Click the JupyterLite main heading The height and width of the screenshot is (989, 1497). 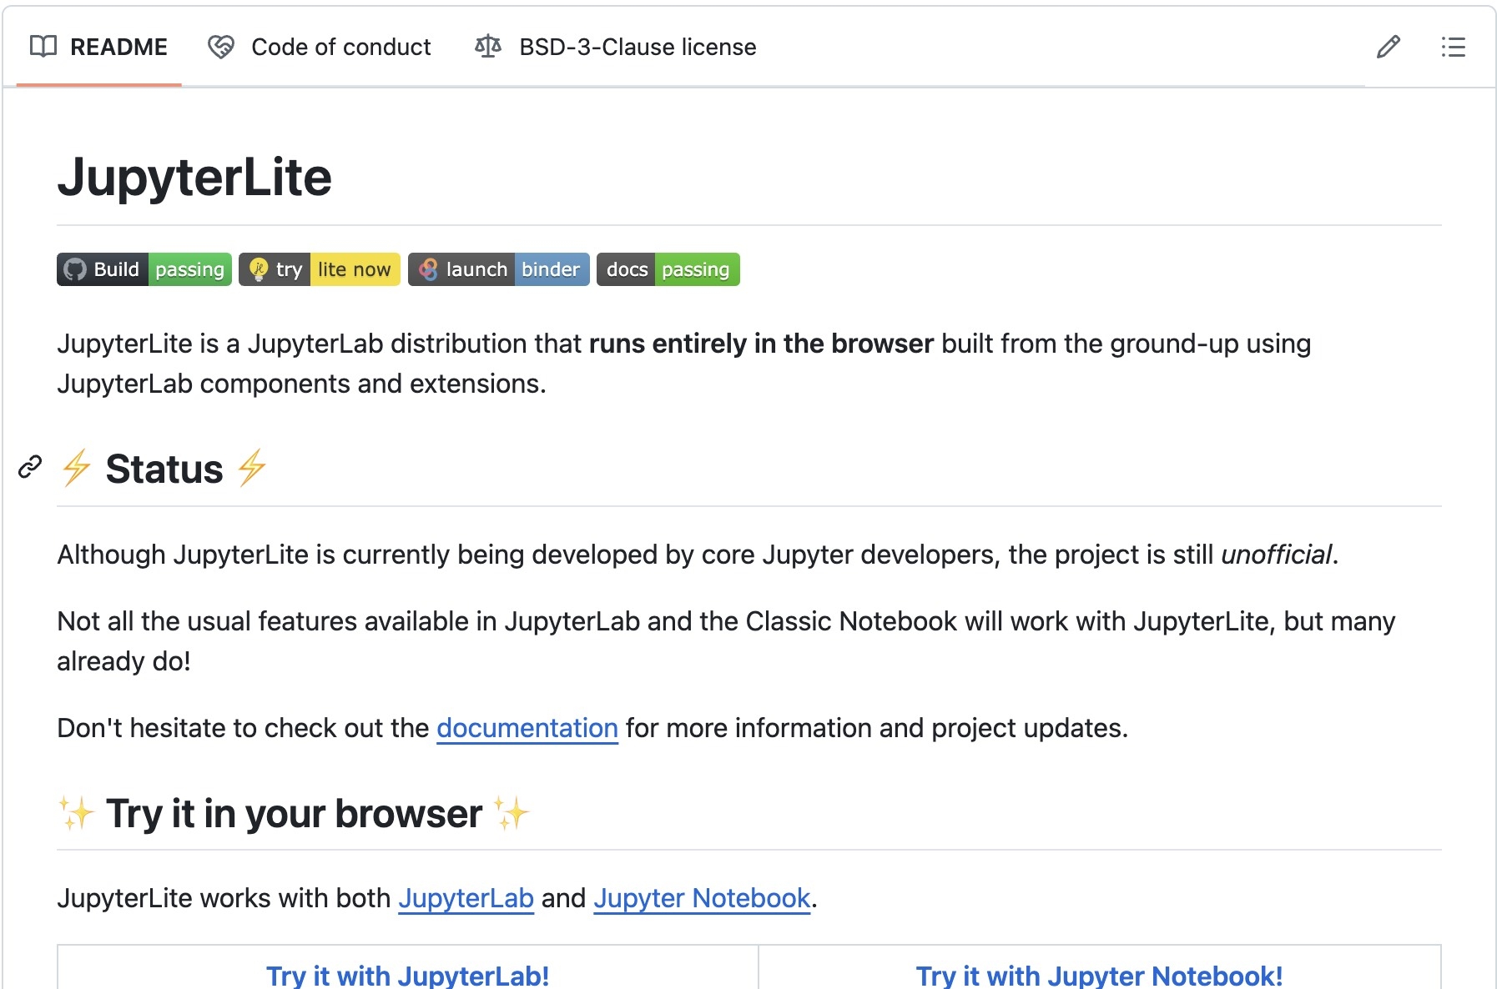click(194, 177)
